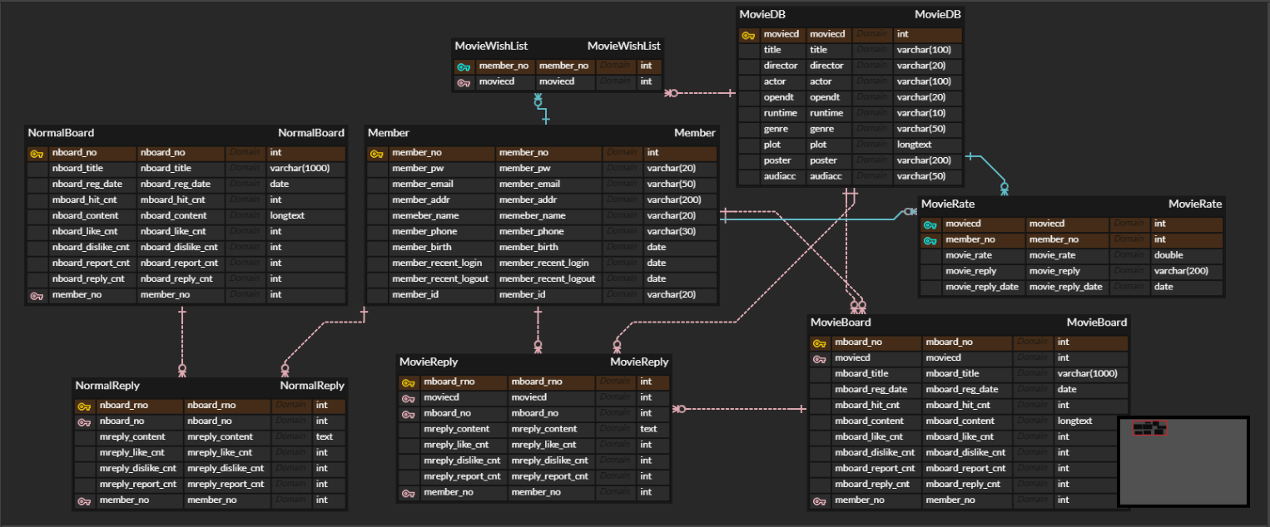Click the primary key icon on mboard_rno in MovieReply
Screen dimensions: 1270x527
(409, 382)
